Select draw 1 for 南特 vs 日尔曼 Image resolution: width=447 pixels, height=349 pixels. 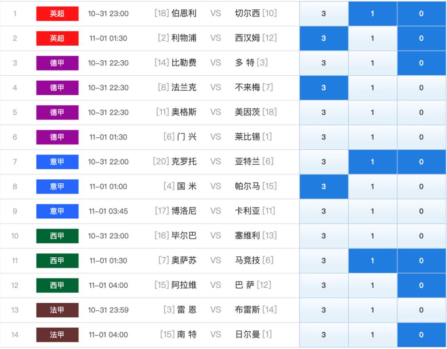pos(373,335)
